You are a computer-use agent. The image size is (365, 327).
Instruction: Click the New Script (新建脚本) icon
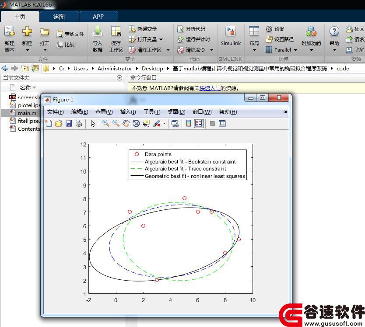10,31
